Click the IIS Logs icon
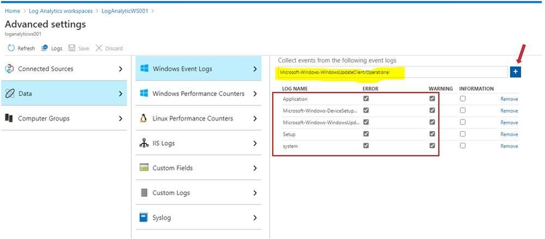The width and height of the screenshot is (545, 239). tap(143, 143)
